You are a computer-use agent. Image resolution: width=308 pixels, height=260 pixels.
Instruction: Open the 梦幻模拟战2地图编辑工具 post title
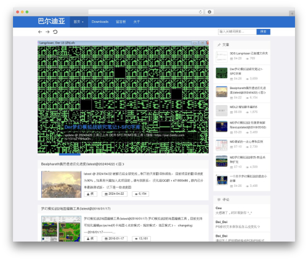(x=76, y=208)
